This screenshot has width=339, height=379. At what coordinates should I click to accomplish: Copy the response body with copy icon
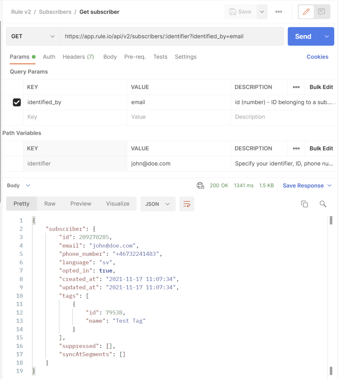tap(304, 204)
